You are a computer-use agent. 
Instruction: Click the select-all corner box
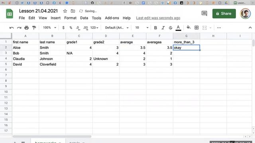(6, 36)
